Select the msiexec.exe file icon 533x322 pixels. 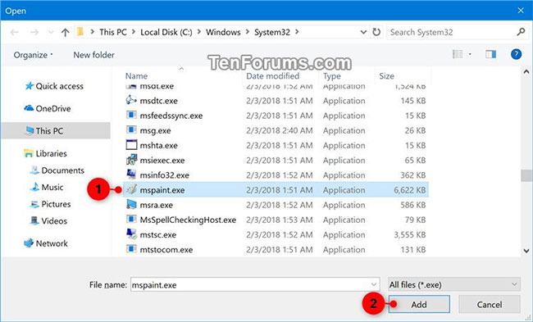click(131, 160)
